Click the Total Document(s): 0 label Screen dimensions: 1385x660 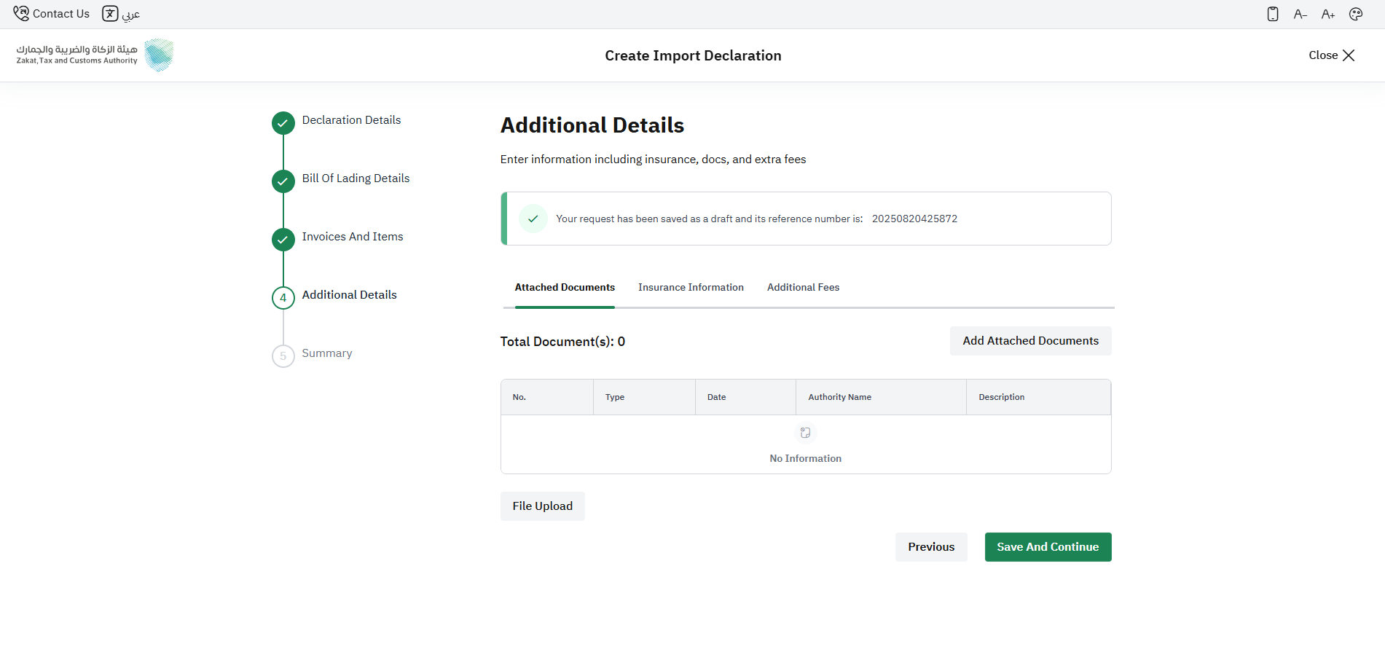click(x=562, y=342)
